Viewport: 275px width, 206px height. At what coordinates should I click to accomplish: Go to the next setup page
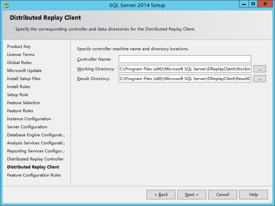pos(192,195)
